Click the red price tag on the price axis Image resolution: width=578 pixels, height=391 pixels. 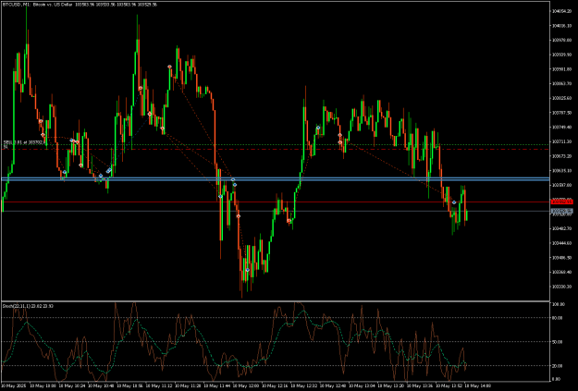(x=561, y=202)
